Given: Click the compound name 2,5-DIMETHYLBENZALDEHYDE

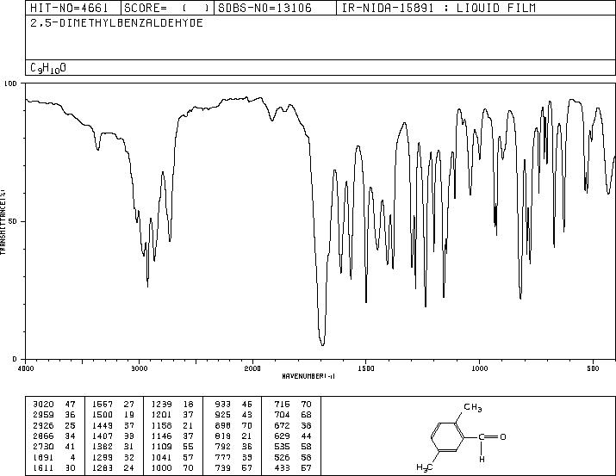Looking at the screenshot, I should click(116, 22).
